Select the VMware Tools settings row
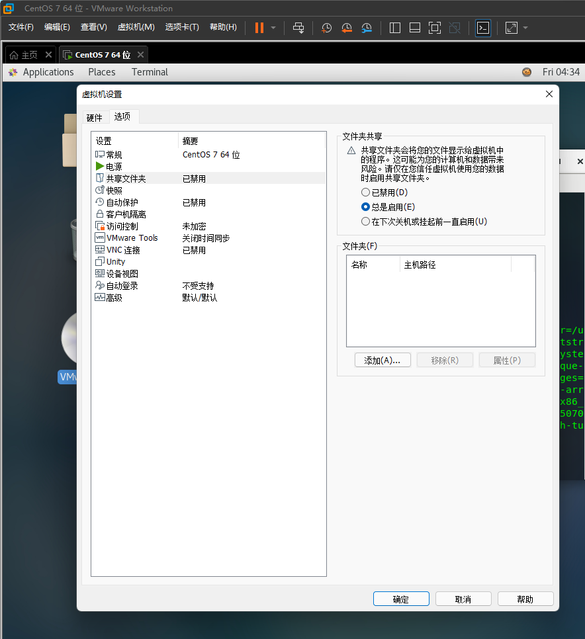The height and width of the screenshot is (639, 585). [x=208, y=238]
